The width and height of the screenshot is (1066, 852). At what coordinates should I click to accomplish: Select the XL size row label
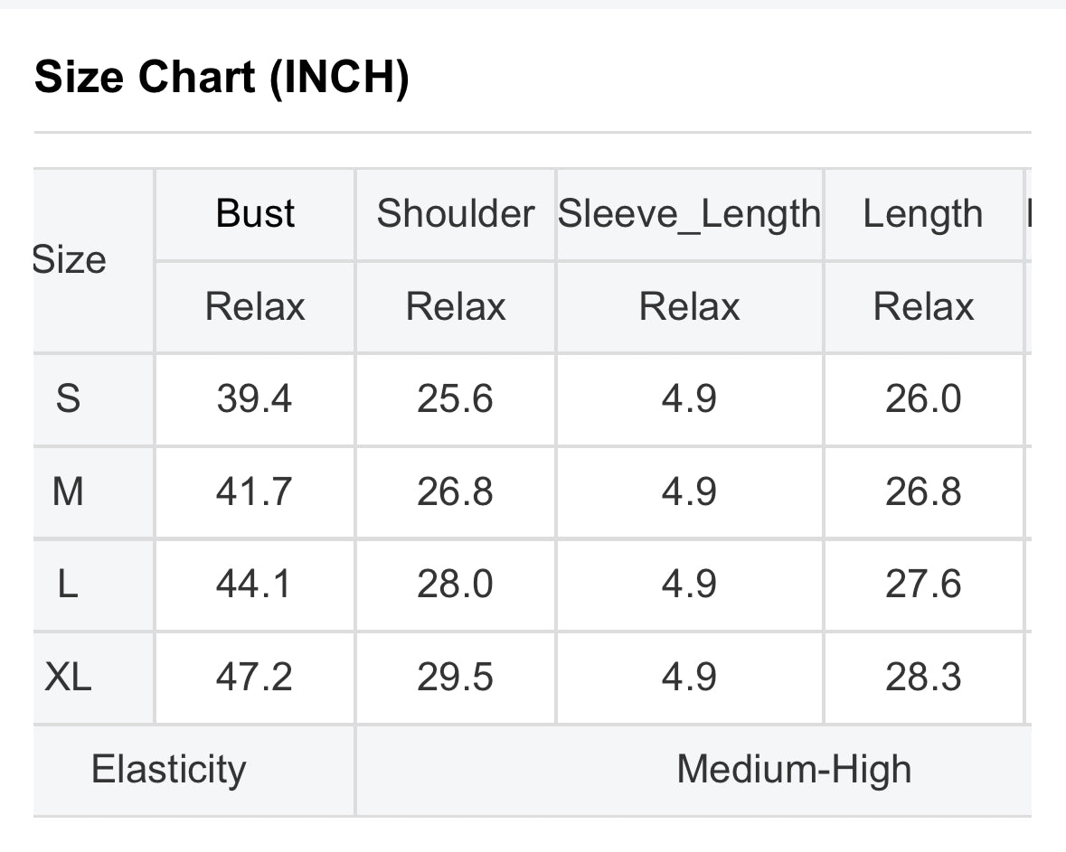68,677
